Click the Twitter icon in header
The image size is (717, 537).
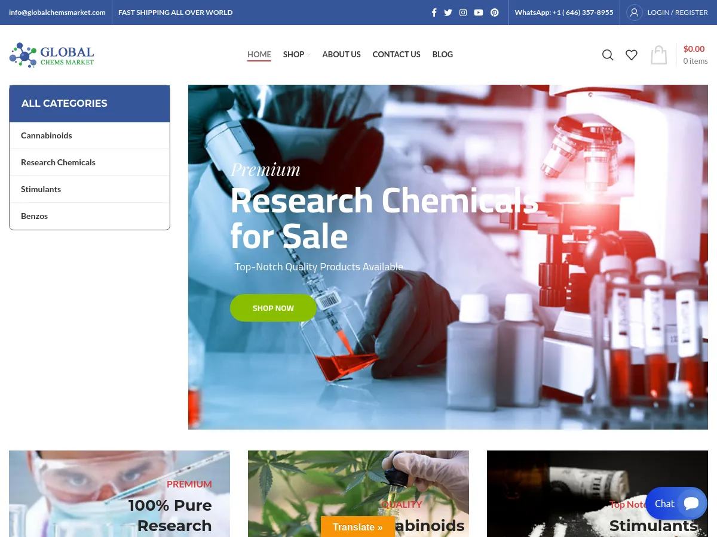(448, 12)
